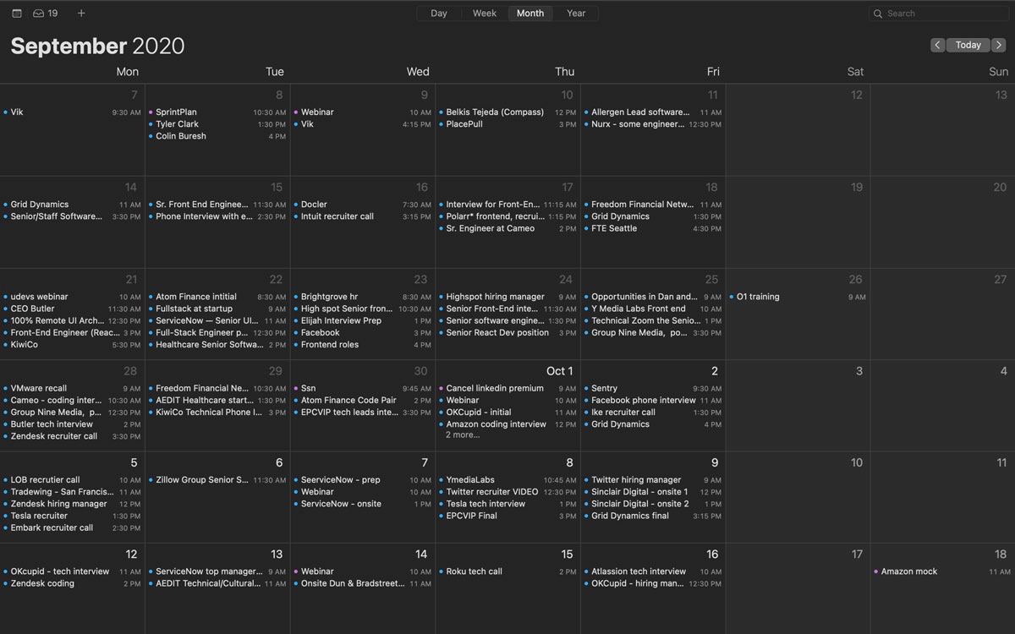Expand '2 more...' events on Oct 1

coord(463,435)
